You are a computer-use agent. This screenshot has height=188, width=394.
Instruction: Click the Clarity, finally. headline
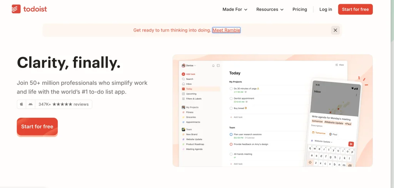pyautogui.click(x=68, y=62)
